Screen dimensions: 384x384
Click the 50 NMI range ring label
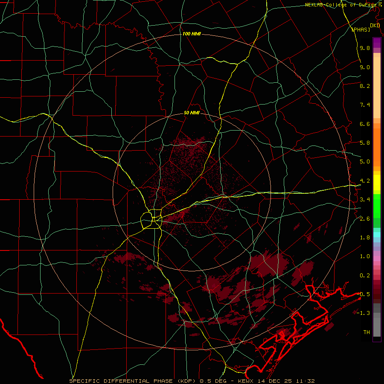coord(192,113)
